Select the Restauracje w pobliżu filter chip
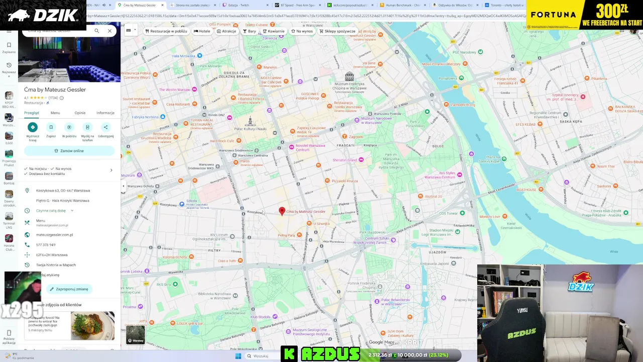Image resolution: width=643 pixels, height=362 pixels. click(166, 31)
